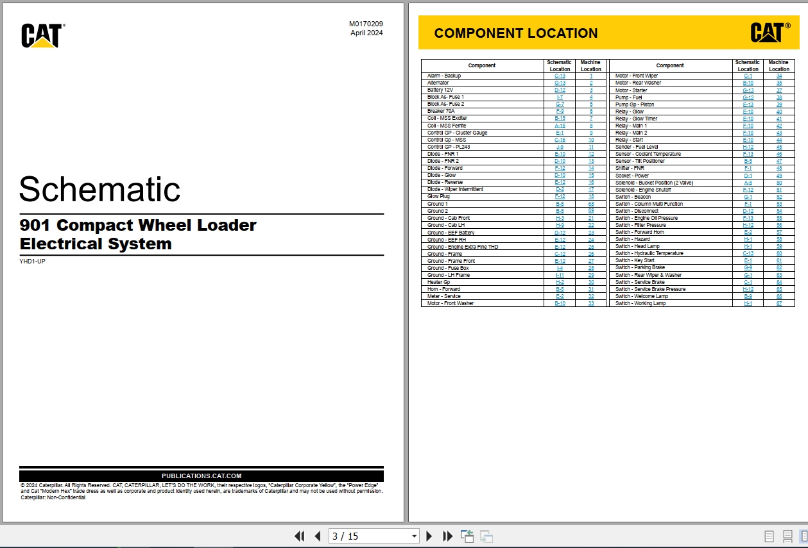808x548 pixels.
Task: Open machine location 44 for Relay - Start
Action: (x=779, y=140)
